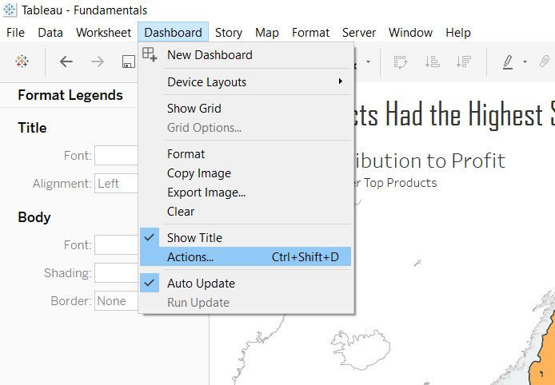Toggle the Show Title checked option
This screenshot has width=555, height=385.
pos(196,238)
